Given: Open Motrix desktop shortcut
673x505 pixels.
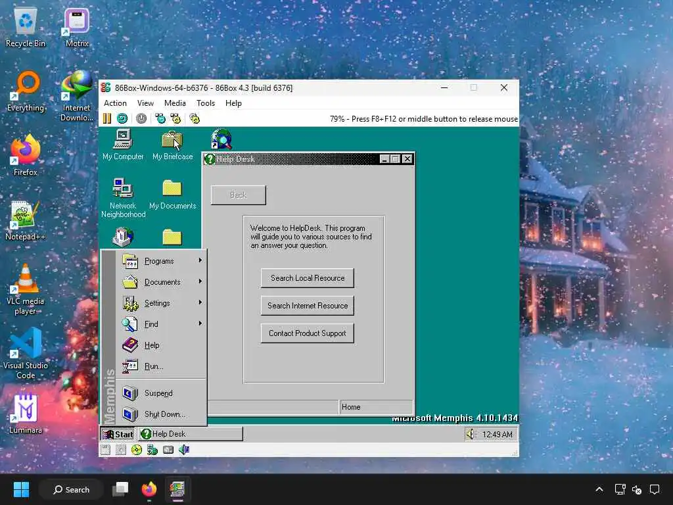Looking at the screenshot, I should [77, 28].
